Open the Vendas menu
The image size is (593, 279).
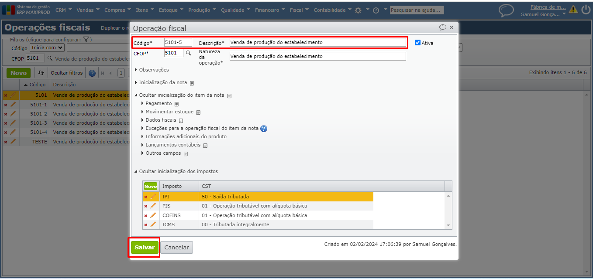click(88, 10)
